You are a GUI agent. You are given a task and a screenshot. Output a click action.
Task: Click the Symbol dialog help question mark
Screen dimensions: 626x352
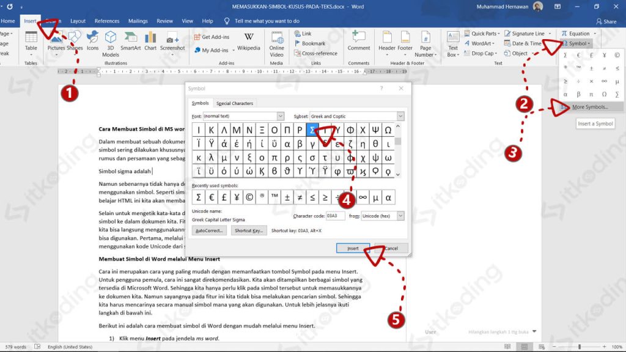pos(381,88)
